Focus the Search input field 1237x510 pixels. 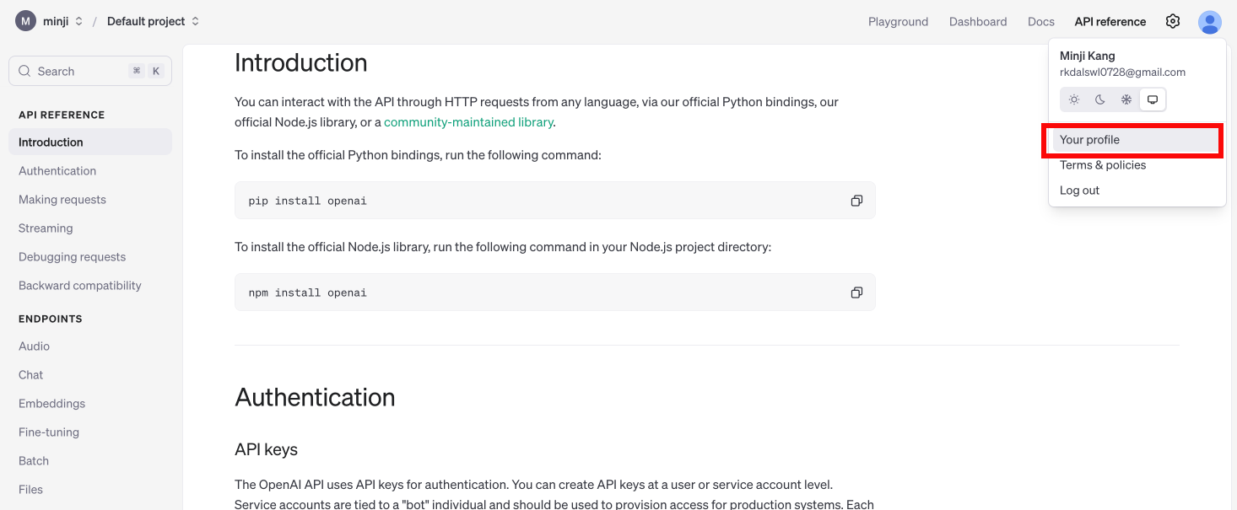[90, 72]
